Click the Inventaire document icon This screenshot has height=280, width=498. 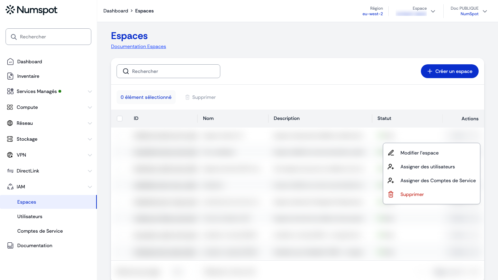[10, 76]
